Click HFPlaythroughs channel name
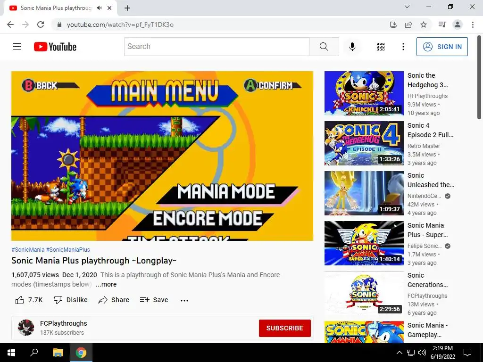Screen dimensions: 483x362 pos(427,96)
